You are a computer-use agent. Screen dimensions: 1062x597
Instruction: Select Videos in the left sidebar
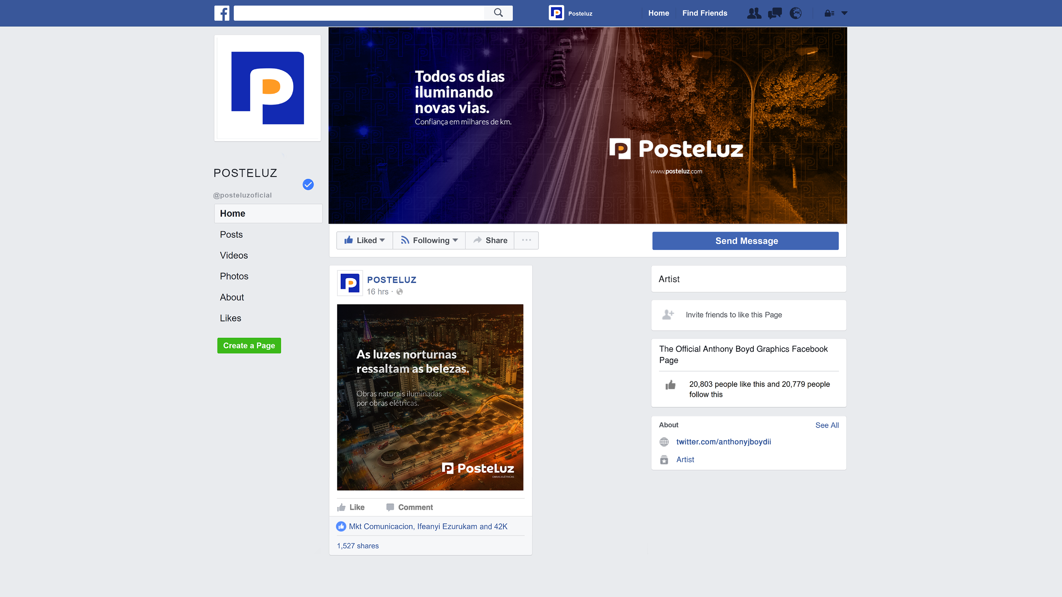pos(234,255)
